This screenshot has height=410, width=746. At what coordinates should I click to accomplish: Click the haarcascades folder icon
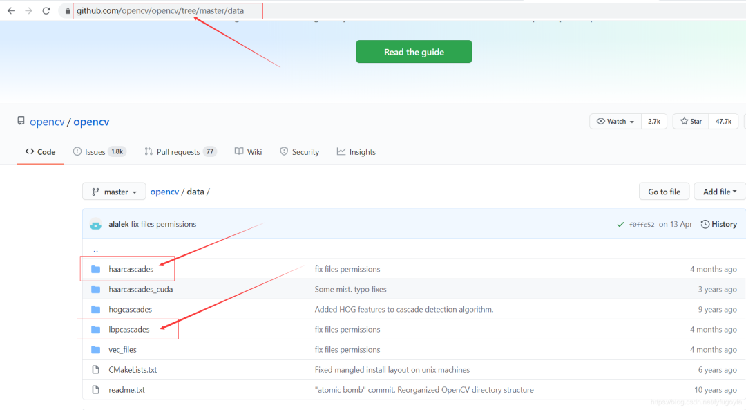[x=95, y=269]
